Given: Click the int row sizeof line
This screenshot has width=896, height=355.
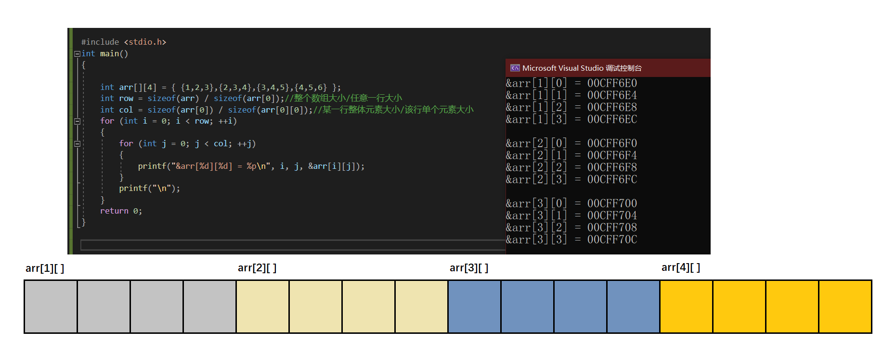Looking at the screenshot, I should tap(251, 98).
